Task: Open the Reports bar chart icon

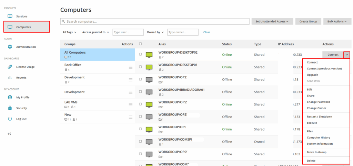Action: [10, 78]
